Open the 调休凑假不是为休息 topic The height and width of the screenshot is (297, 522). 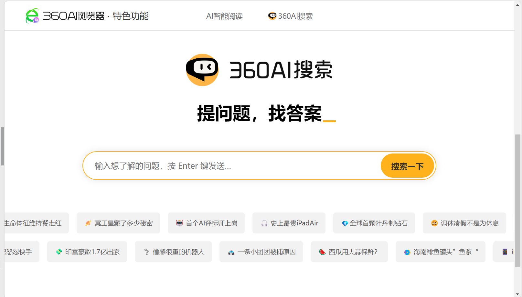pyautogui.click(x=464, y=223)
